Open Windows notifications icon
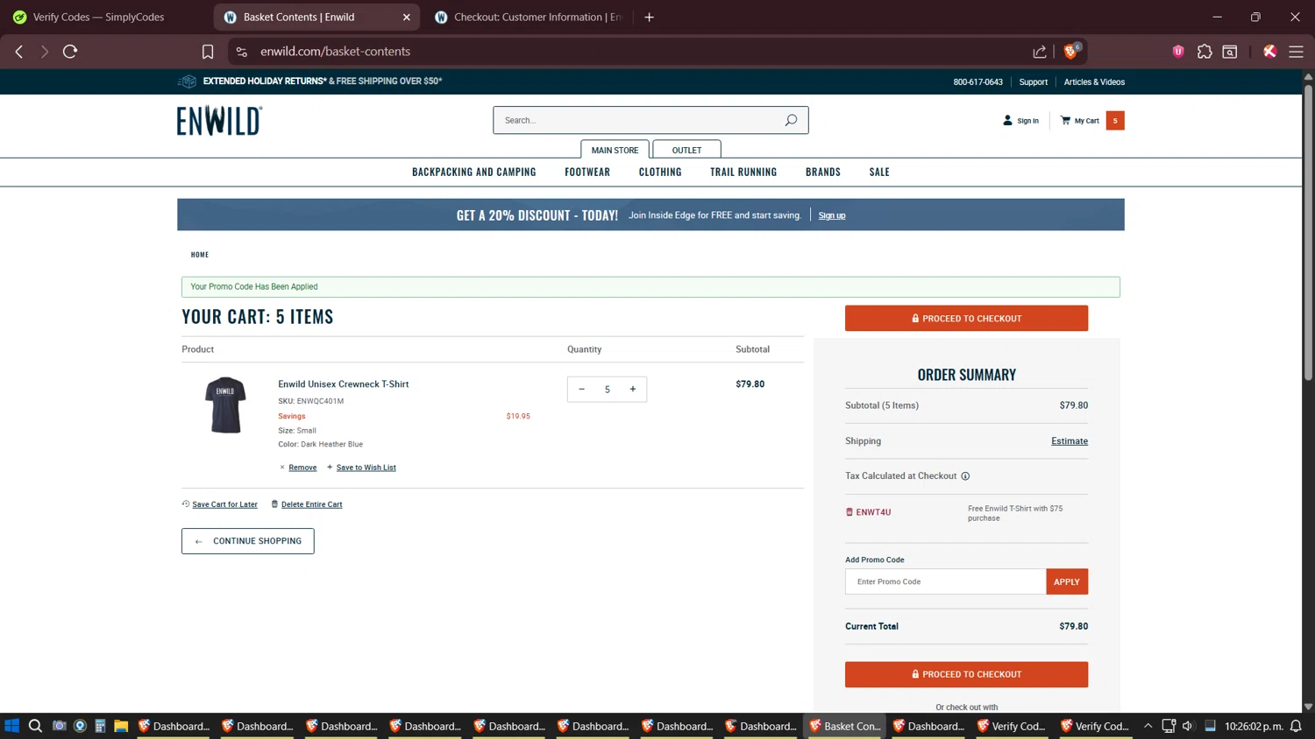The image size is (1315, 739). coord(1296,726)
